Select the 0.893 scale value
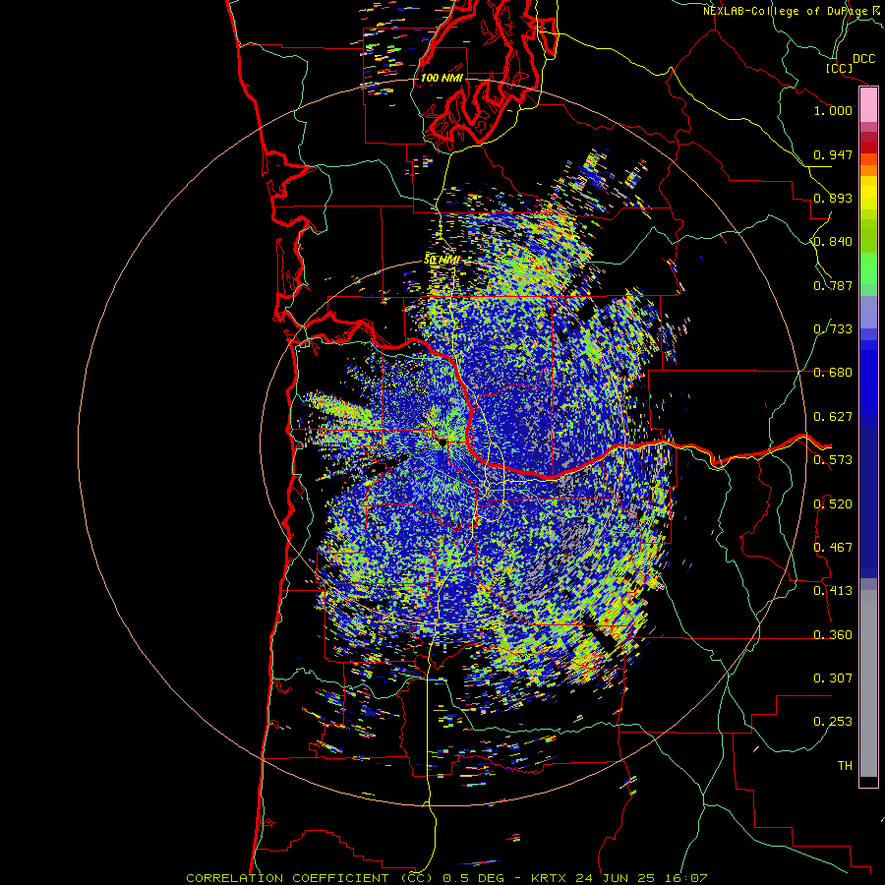 tap(833, 198)
